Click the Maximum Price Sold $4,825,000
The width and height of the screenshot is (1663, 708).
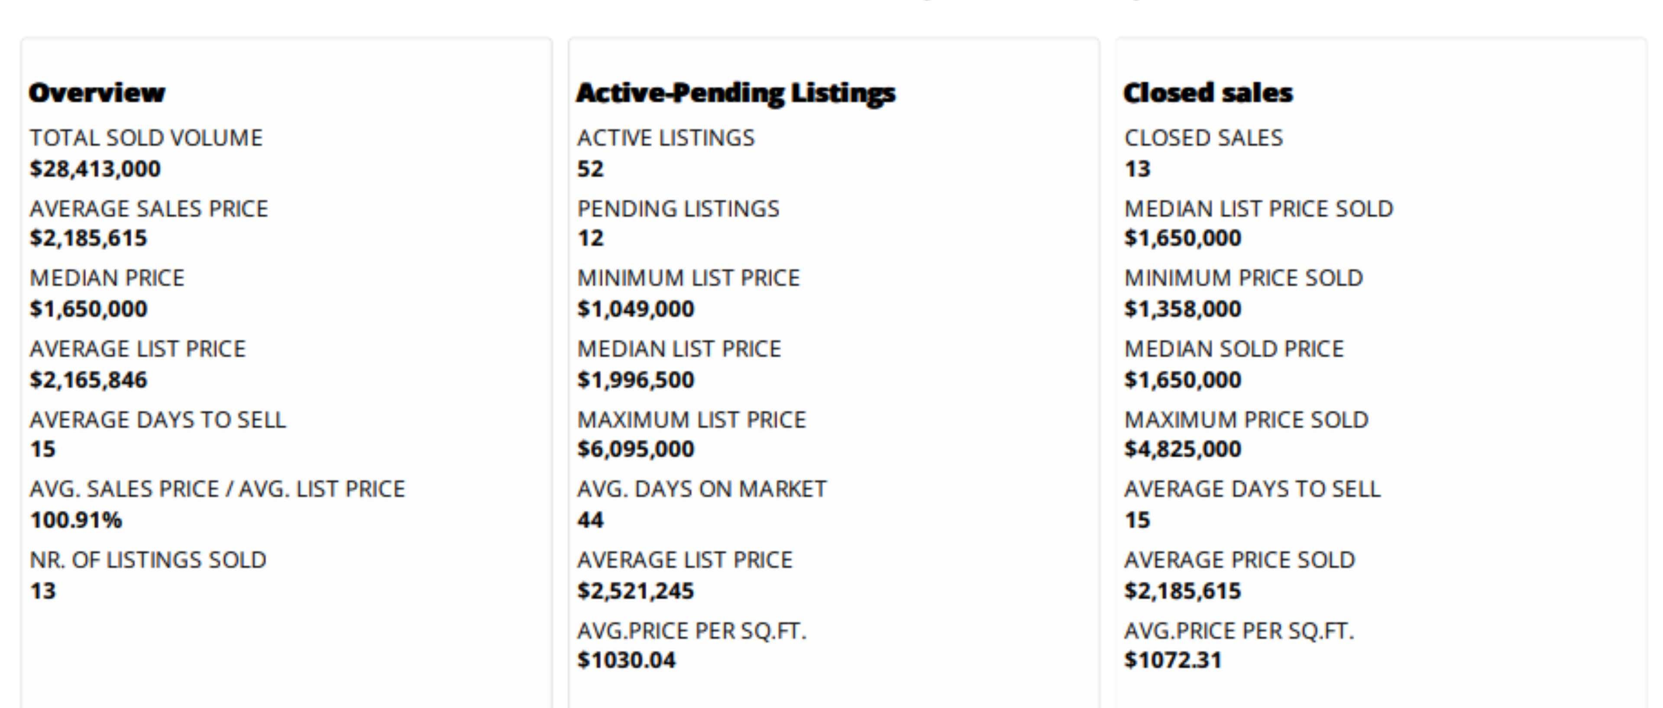click(x=1182, y=449)
